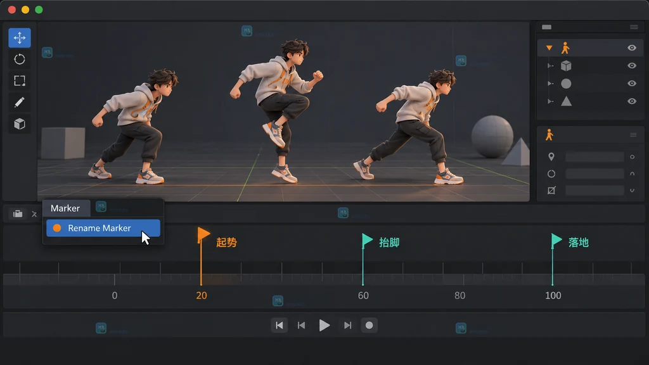Image resolution: width=649 pixels, height=365 pixels.
Task: Select the pencil draw tool
Action: pyautogui.click(x=20, y=102)
